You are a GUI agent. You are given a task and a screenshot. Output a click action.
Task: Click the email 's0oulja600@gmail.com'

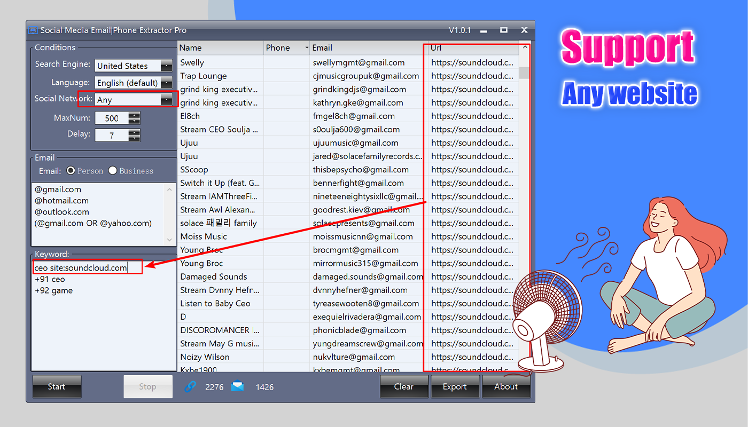(356, 129)
